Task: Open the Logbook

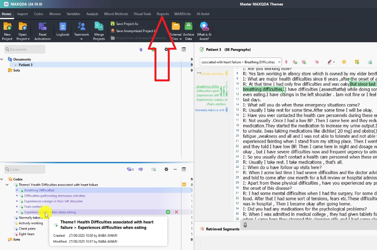Action: coord(63,27)
